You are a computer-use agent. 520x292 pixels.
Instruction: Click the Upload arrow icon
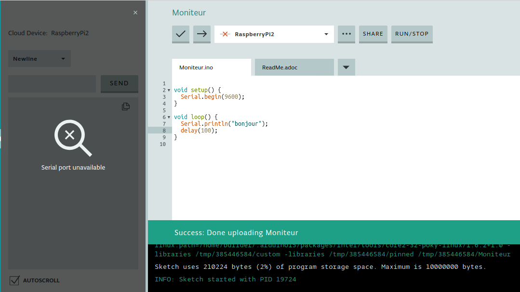tap(201, 34)
